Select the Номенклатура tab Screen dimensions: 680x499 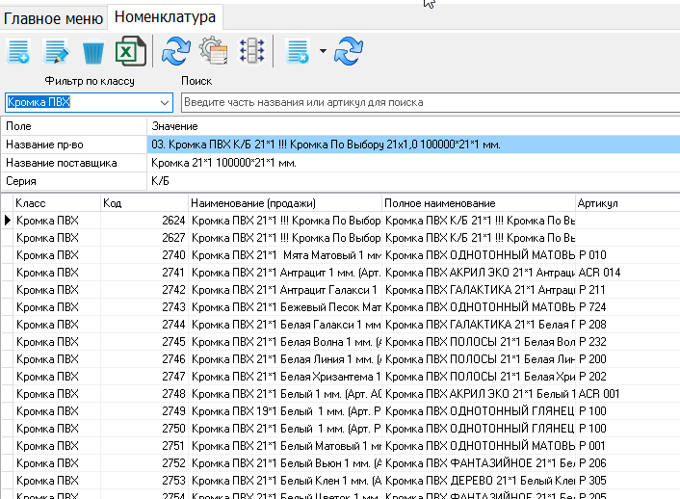coord(165,15)
